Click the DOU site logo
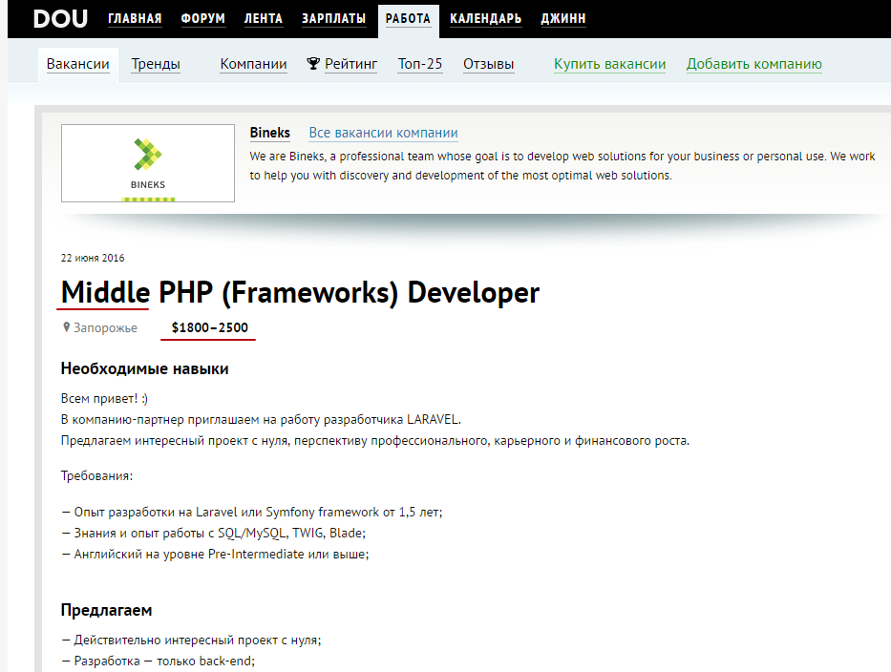891x672 pixels. [x=60, y=19]
